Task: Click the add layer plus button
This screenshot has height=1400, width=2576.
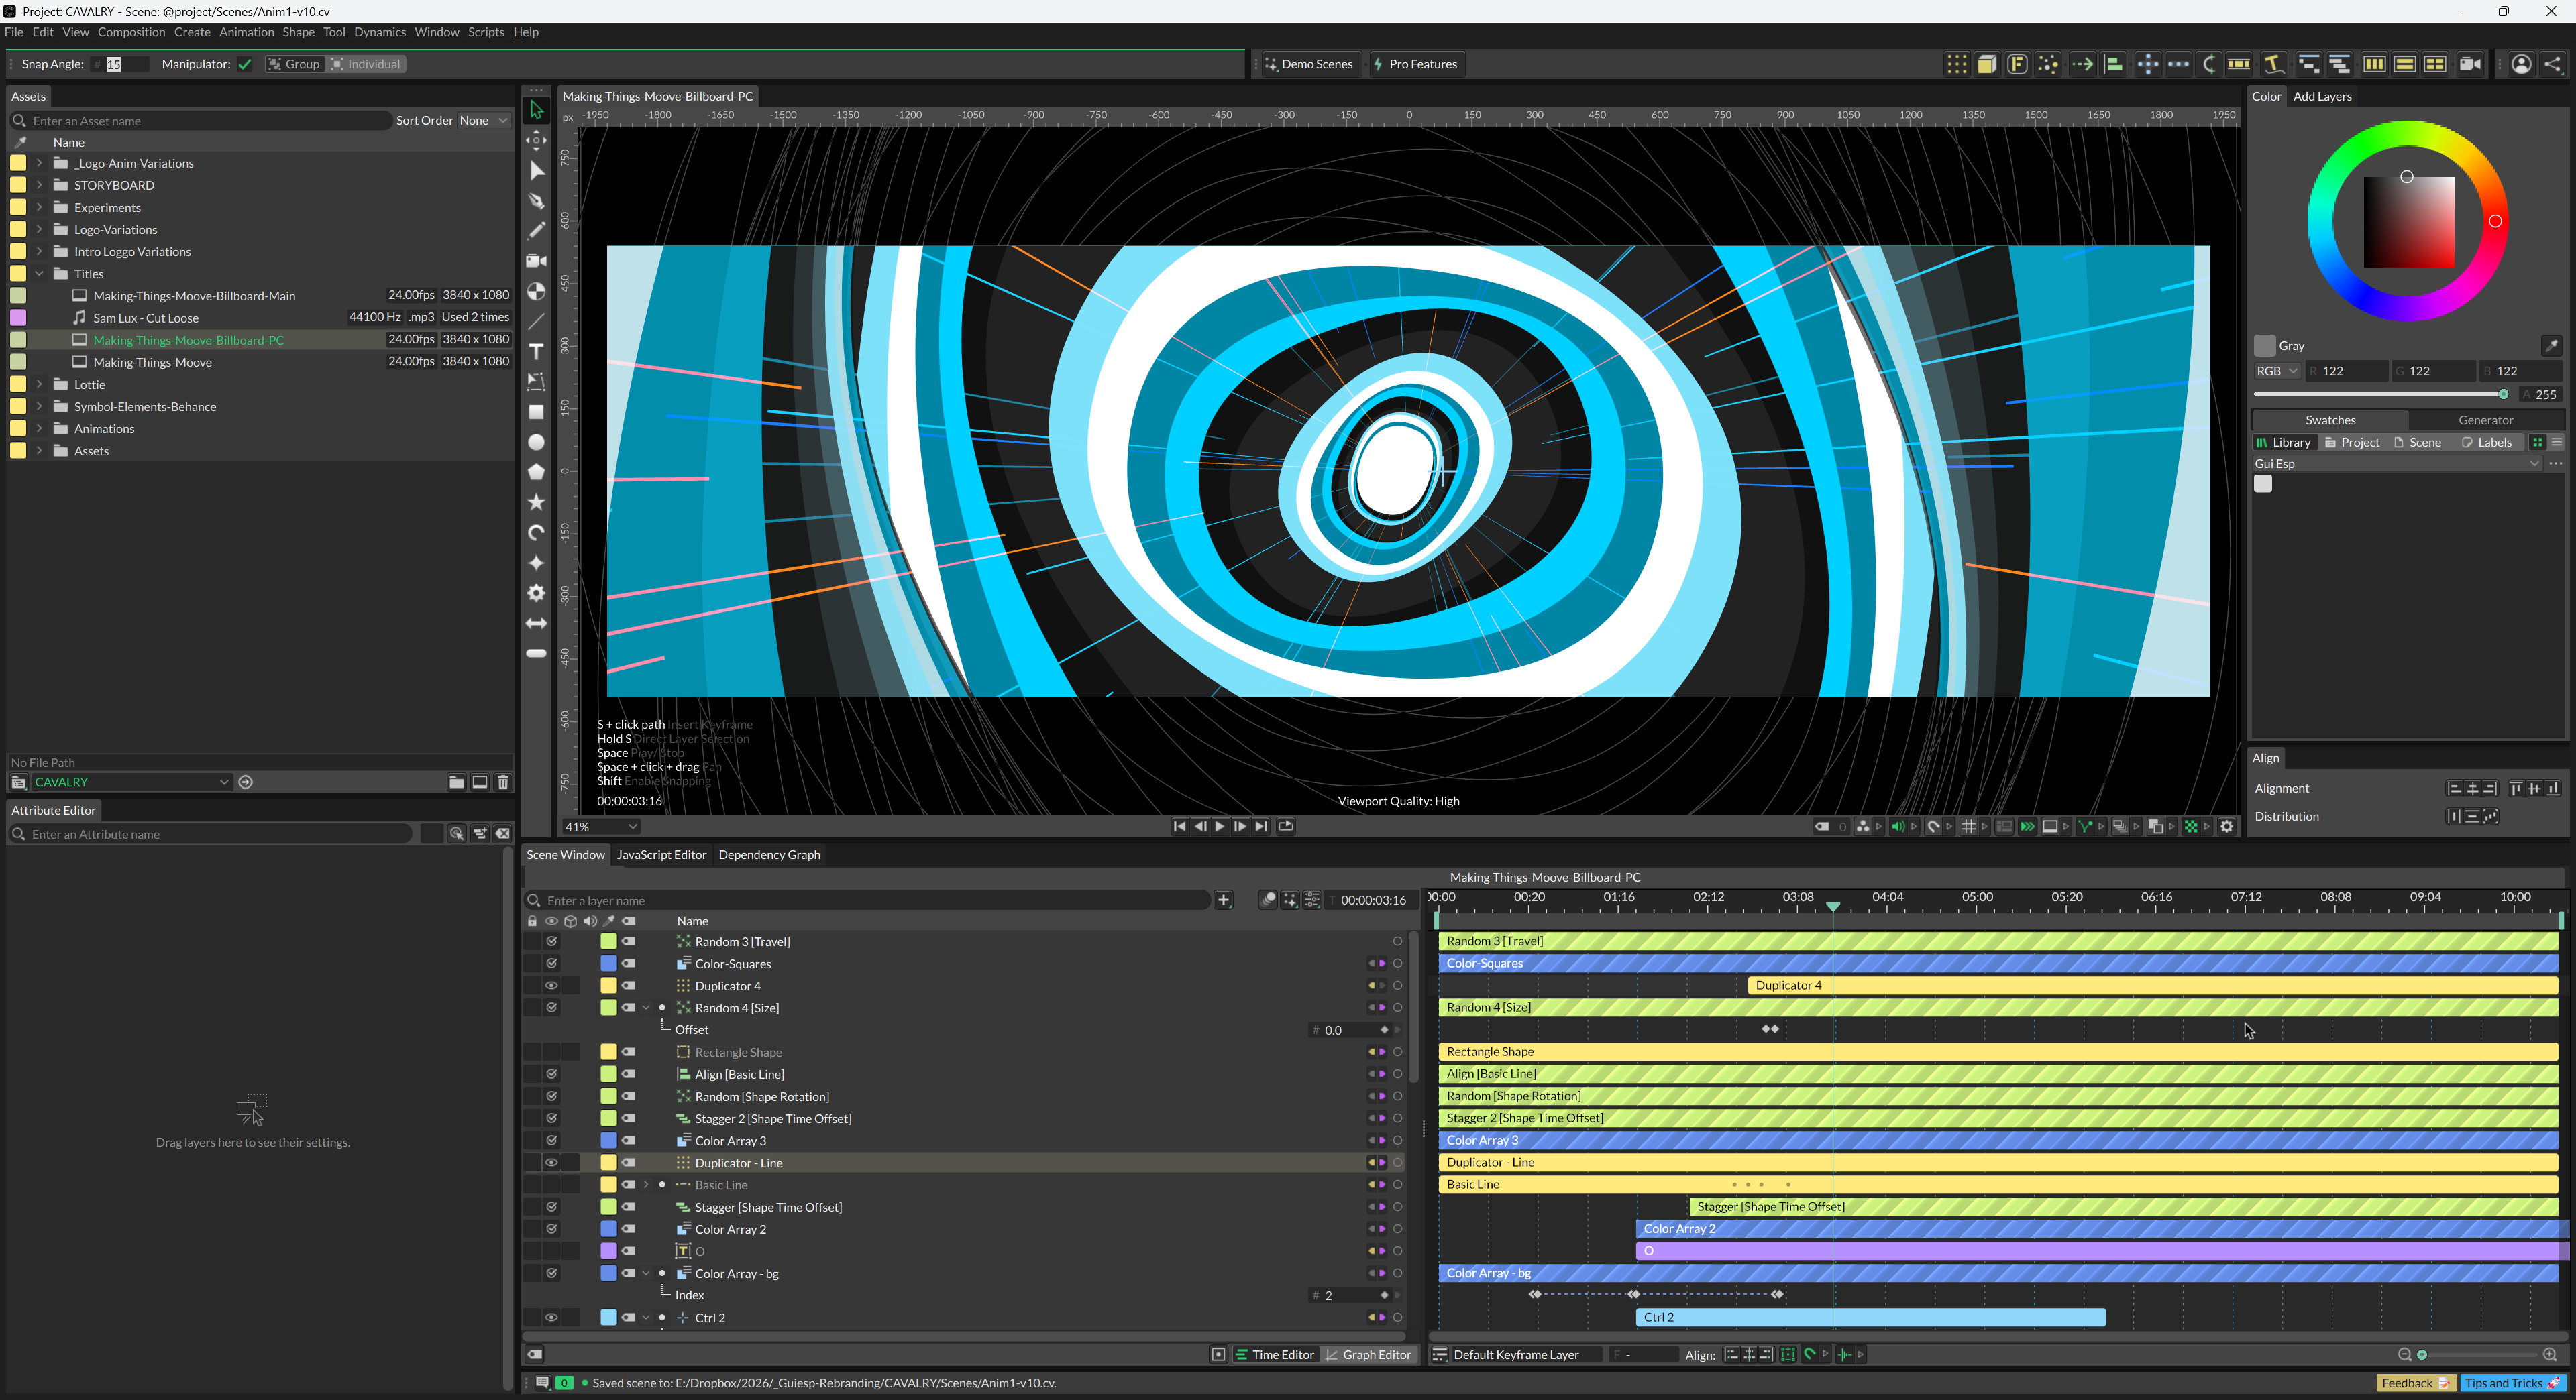Action: click(1223, 900)
